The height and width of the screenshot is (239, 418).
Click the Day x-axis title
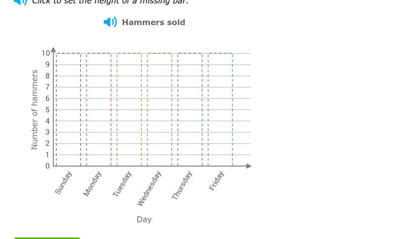tap(144, 219)
